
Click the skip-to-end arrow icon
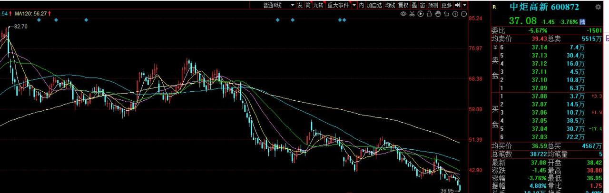pyautogui.click(x=457, y=5)
